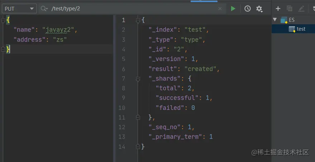Click "_type" key in response
Screen dimensions: 315x162
(161, 40)
